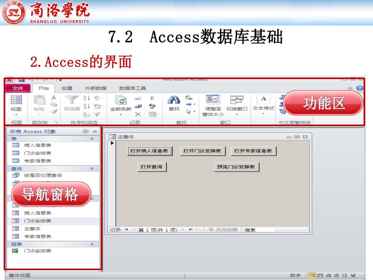Open the 切换窗口 dropdown
The image size is (373, 280).
[237, 114]
